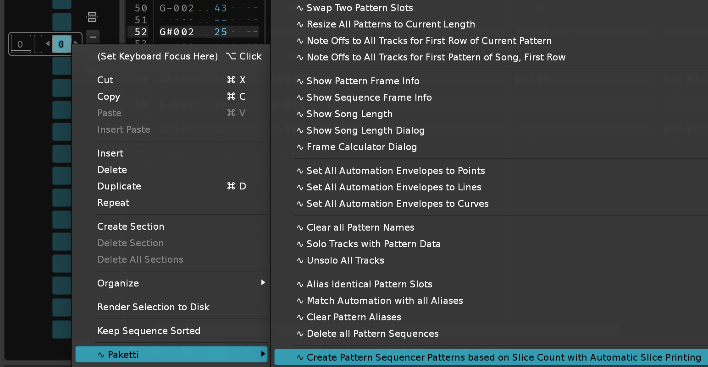Select the highlighted pattern slot 0

pyautogui.click(x=61, y=44)
